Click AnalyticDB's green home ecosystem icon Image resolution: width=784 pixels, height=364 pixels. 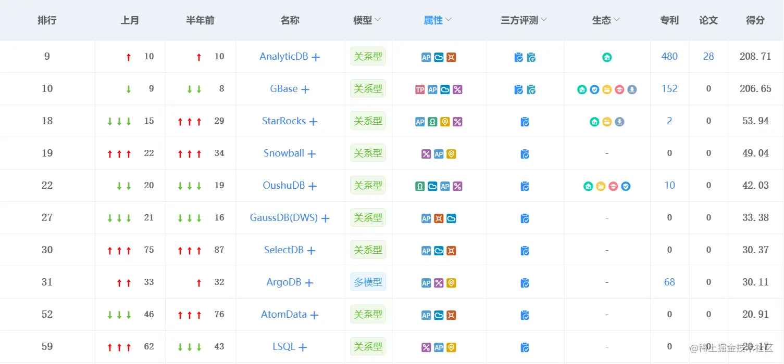click(x=607, y=57)
